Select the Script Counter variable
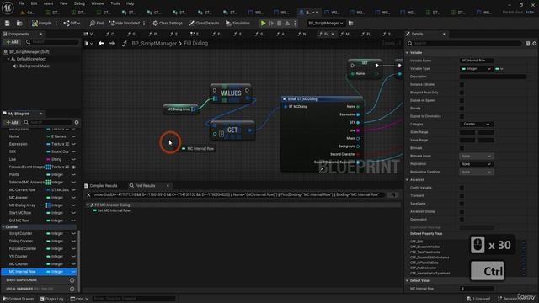 [x=20, y=234]
